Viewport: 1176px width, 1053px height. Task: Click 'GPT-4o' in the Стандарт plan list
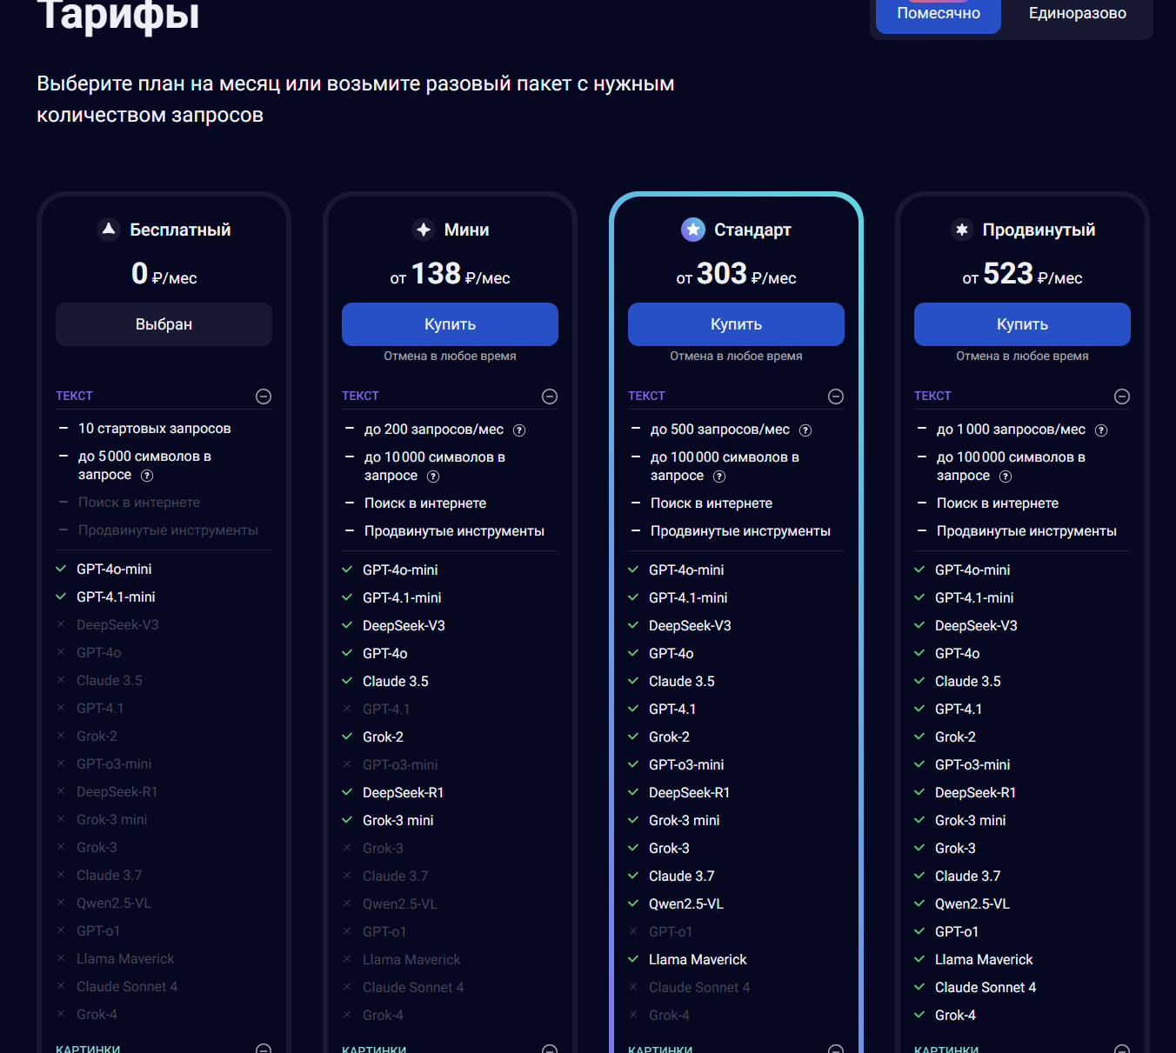(x=672, y=653)
